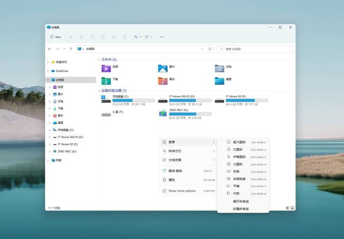Collapse the 文件夹 (6) section header

coord(99,59)
